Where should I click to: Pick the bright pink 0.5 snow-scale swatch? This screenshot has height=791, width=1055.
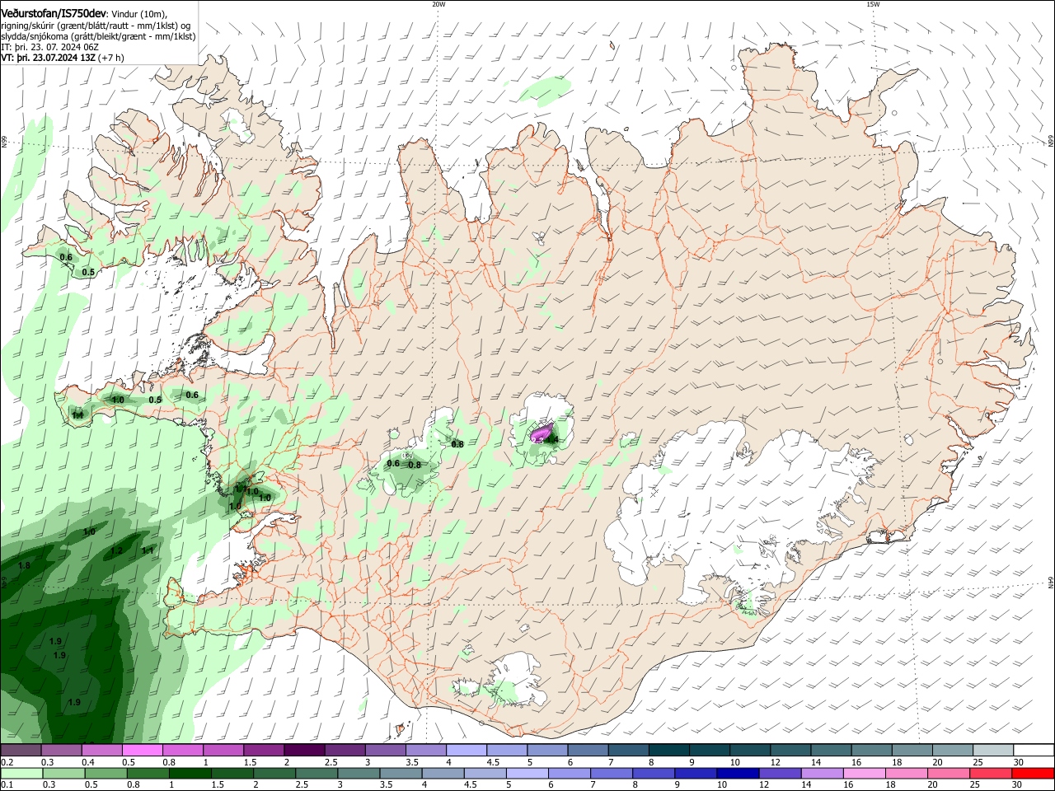pos(143,751)
